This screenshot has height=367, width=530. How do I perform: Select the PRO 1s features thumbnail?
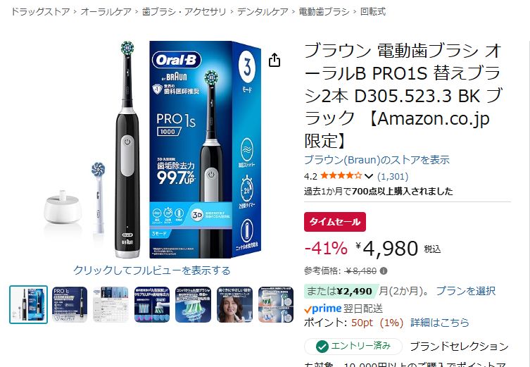(x=70, y=304)
